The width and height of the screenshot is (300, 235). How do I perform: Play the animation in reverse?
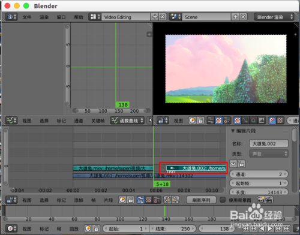click(x=262, y=228)
